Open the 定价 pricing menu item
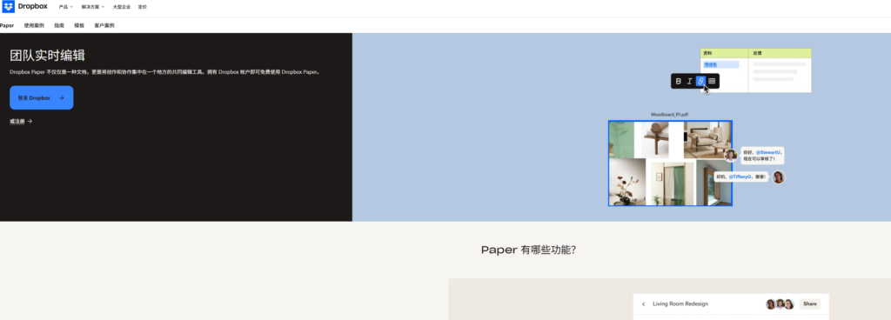The image size is (891, 320). pos(142,7)
